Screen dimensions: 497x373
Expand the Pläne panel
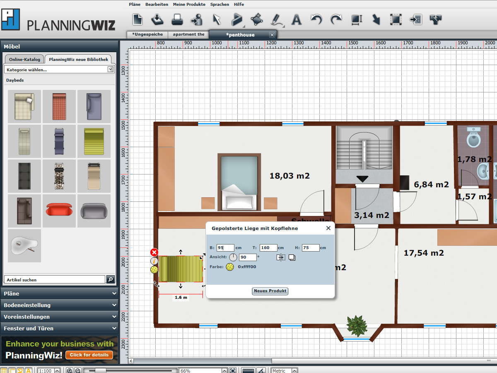(59, 293)
